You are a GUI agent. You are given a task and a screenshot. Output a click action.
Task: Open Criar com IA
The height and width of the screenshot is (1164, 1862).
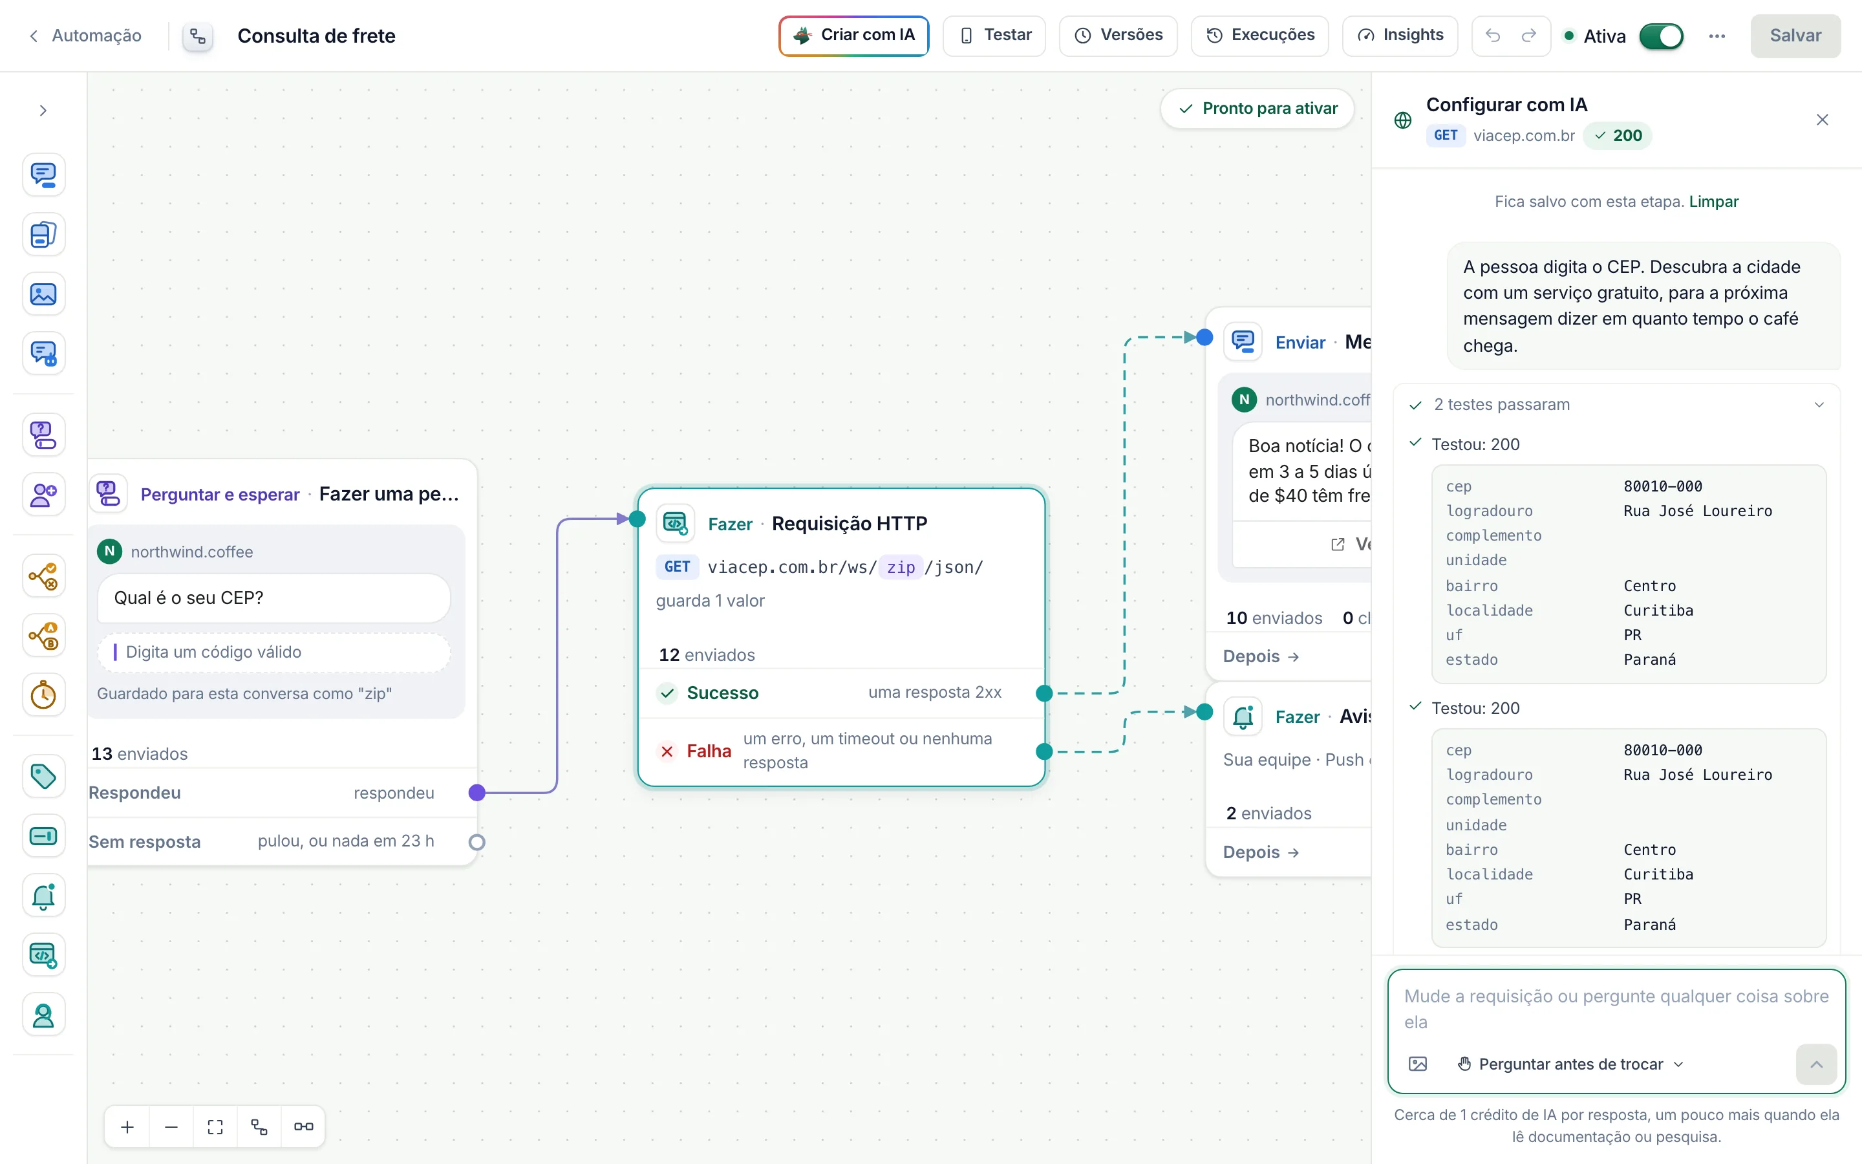[x=854, y=36]
